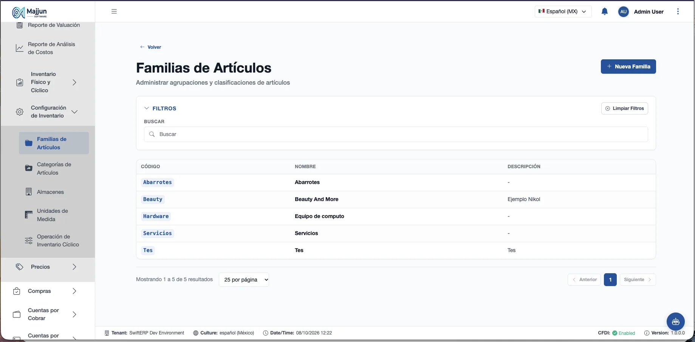Click the Beauty code tag
Screen dimensions: 695x342
(153, 199)
